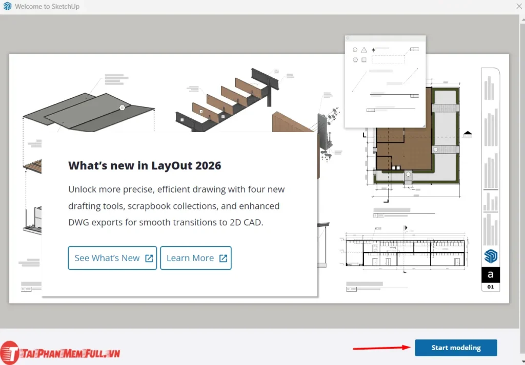Click the external-link icon inside Learn More
The height and width of the screenshot is (365, 525).
tap(224, 257)
